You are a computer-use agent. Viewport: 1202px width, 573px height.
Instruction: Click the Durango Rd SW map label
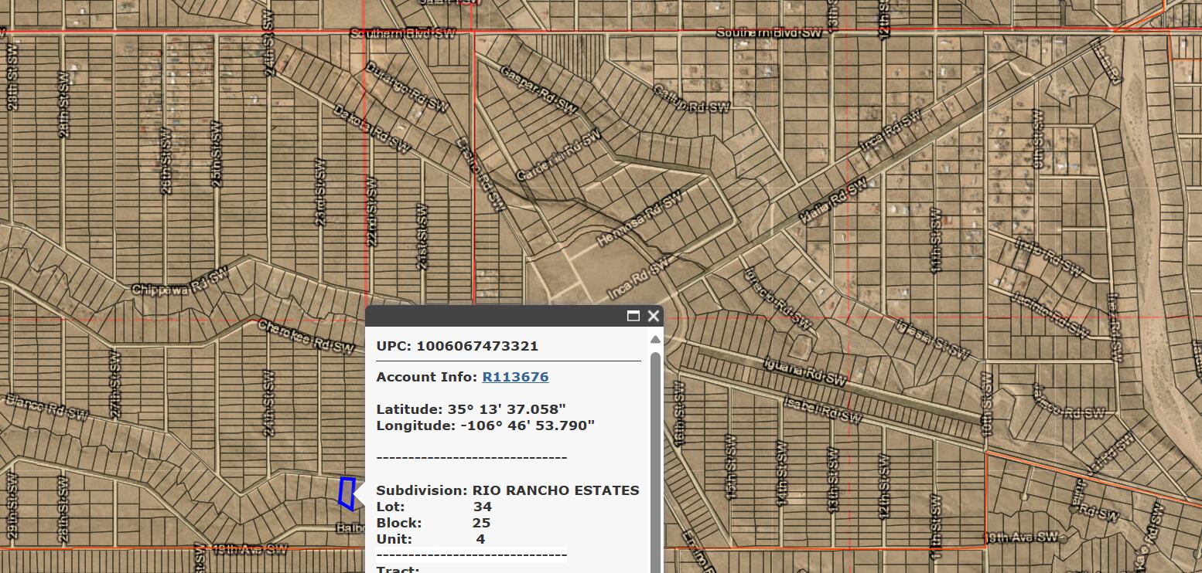coord(405,88)
